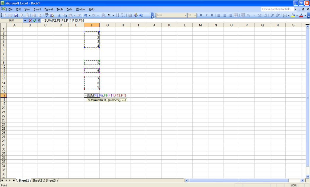Click the Undo arrow icon
Viewport: 310px width, 187px height.
[x=86, y=15]
